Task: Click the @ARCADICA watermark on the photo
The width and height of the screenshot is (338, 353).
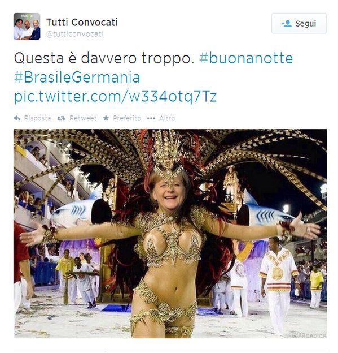Action: 309,335
